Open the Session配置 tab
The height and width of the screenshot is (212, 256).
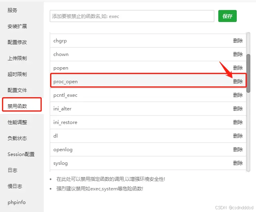pyautogui.click(x=21, y=154)
